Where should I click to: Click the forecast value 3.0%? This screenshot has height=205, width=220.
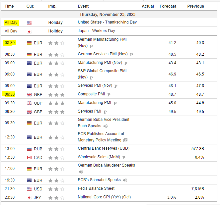click(172, 197)
